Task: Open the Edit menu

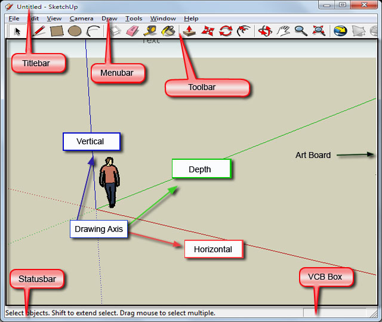Action: [33, 18]
